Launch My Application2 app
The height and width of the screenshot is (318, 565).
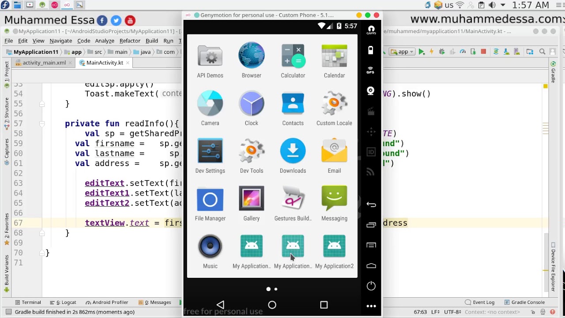(334, 252)
